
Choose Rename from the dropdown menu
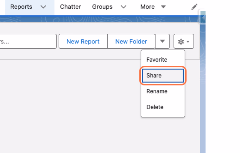[163, 91]
